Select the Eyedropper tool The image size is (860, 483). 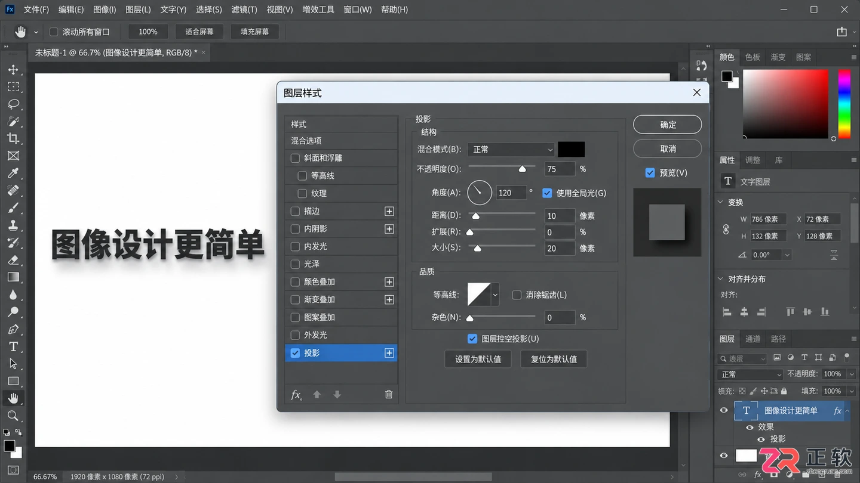[x=13, y=174]
